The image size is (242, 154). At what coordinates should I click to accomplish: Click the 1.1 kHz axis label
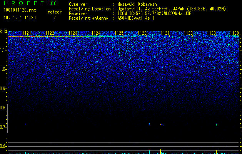[3, 50]
